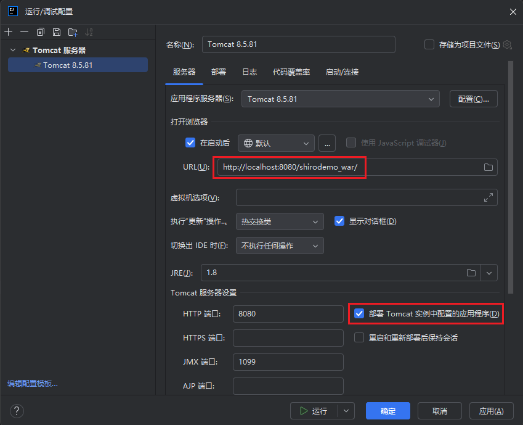Click the add new configuration plus icon
The height and width of the screenshot is (425, 523).
pyautogui.click(x=8, y=32)
